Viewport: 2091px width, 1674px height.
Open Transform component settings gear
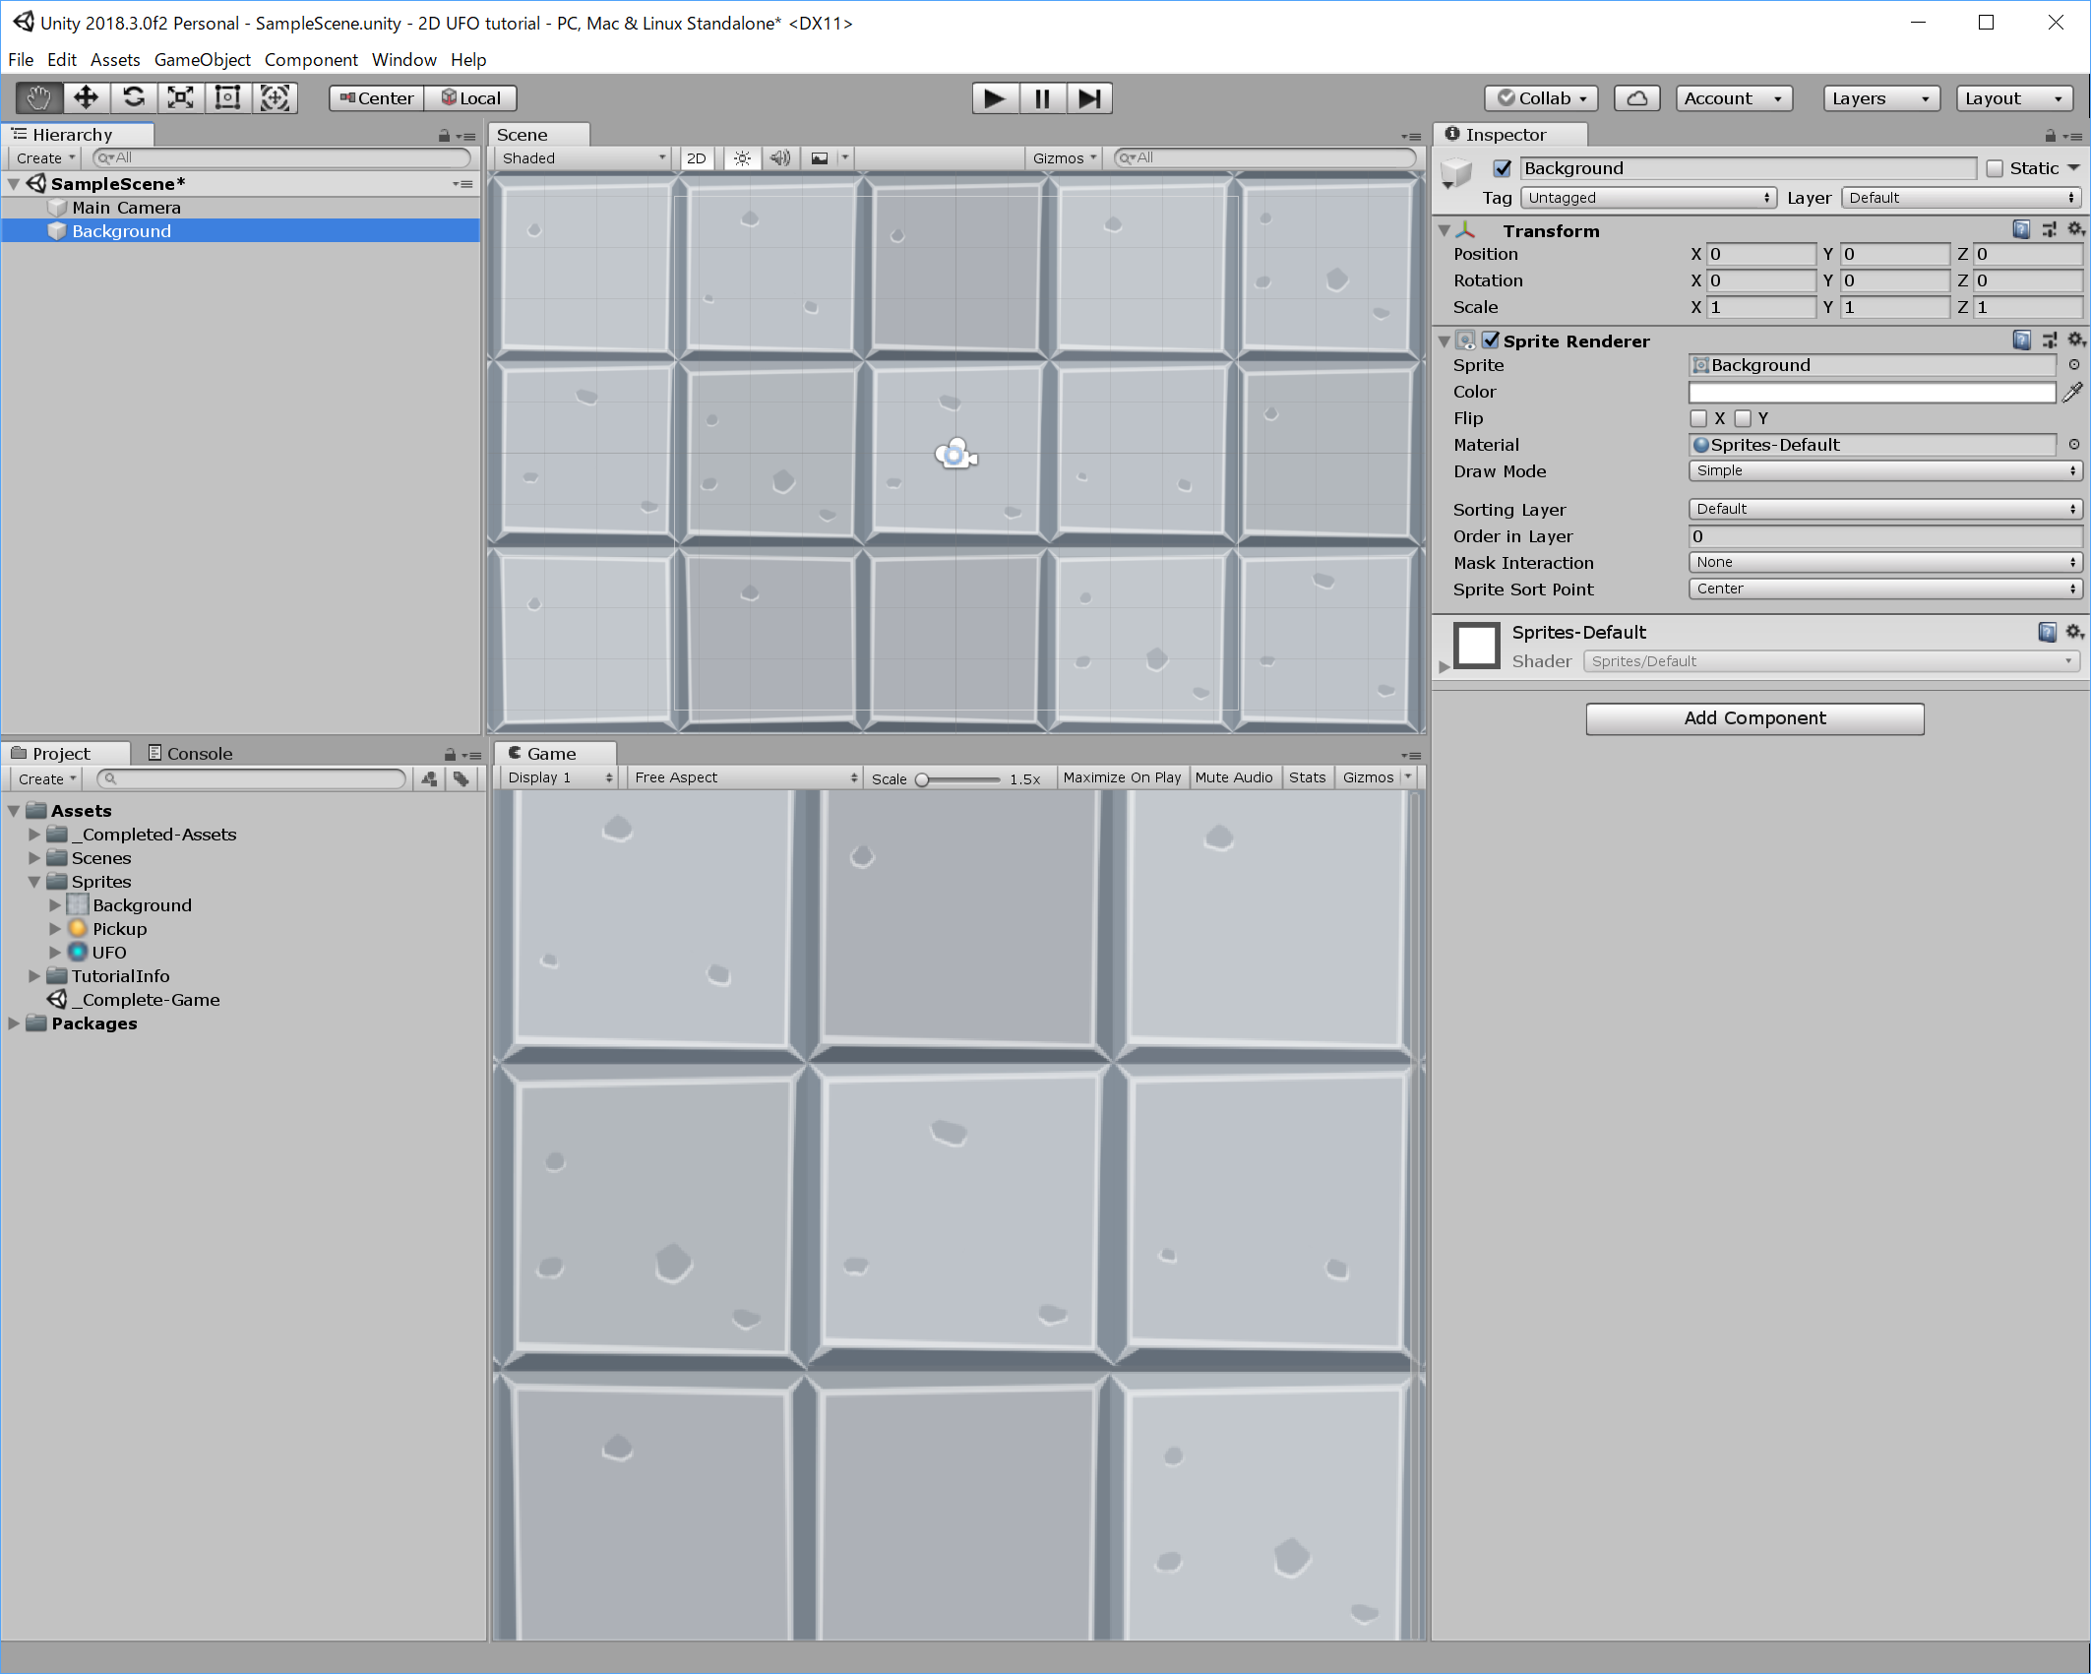pyautogui.click(x=2075, y=230)
